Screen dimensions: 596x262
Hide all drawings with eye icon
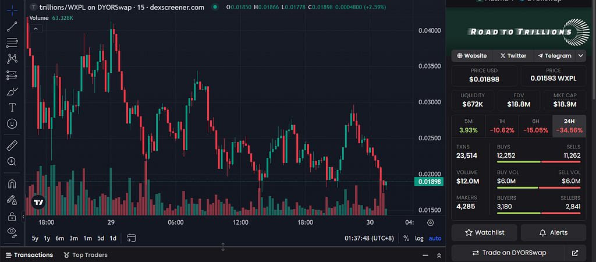12,232
